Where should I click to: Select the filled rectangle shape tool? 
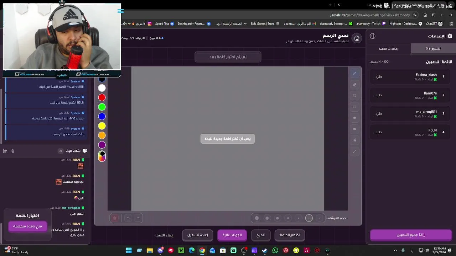pos(354,129)
